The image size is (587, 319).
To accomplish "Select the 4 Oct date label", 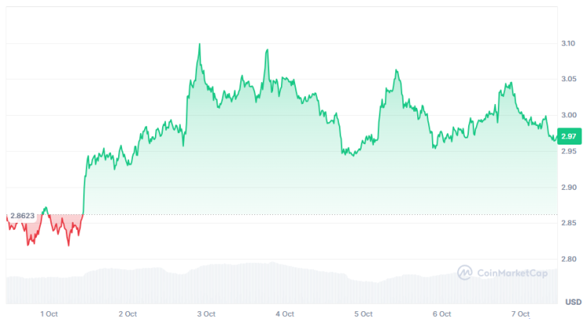I will point(285,314).
